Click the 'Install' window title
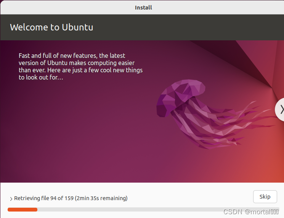This screenshot has width=284, height=218. click(143, 8)
